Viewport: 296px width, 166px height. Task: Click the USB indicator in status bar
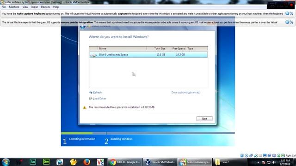(x=256, y=155)
